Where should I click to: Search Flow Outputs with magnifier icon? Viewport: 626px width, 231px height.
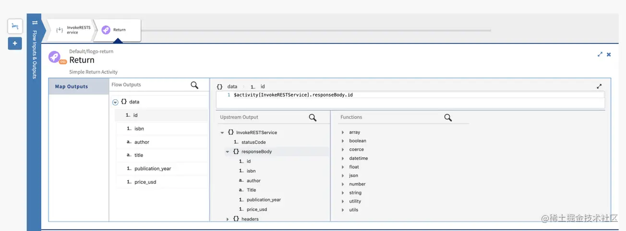pyautogui.click(x=194, y=85)
